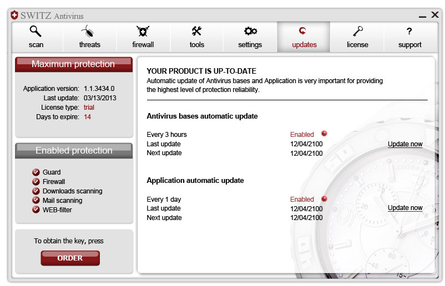The width and height of the screenshot is (445, 286).
Task: Open the license key icon
Action: pos(357,31)
